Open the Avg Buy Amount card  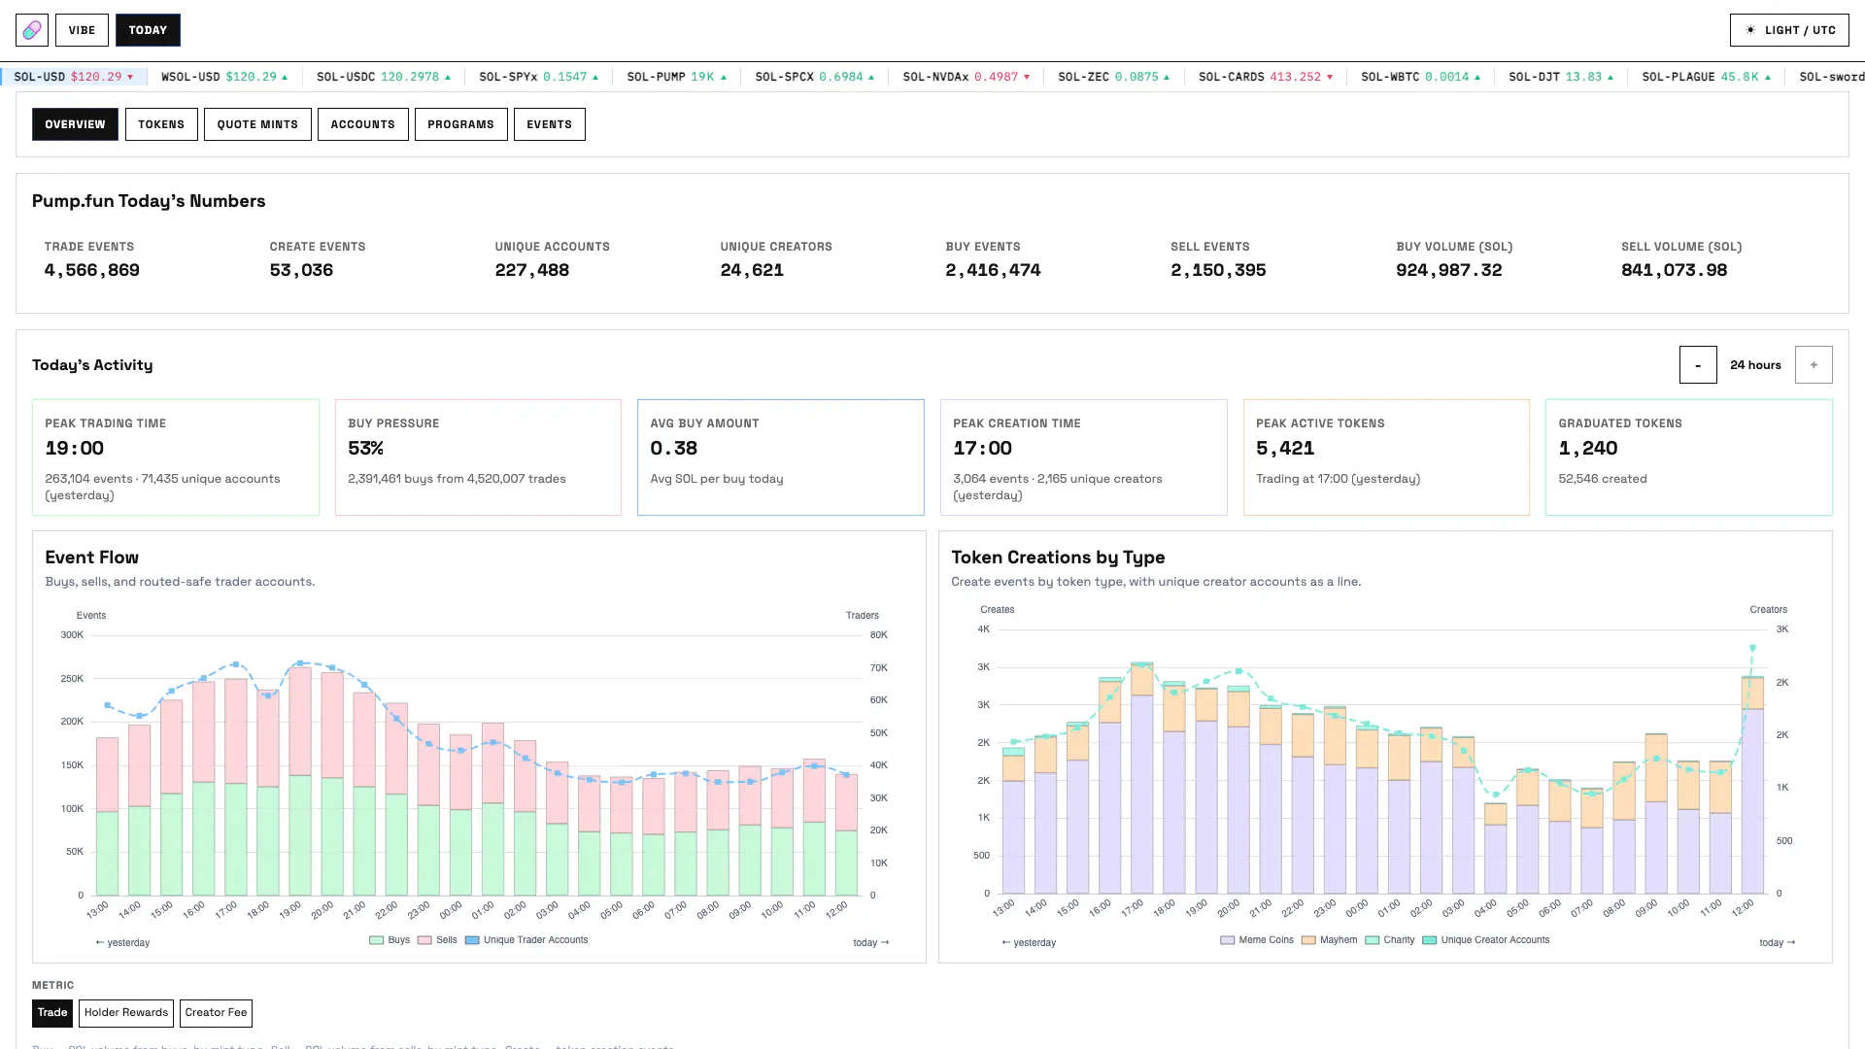[781, 457]
